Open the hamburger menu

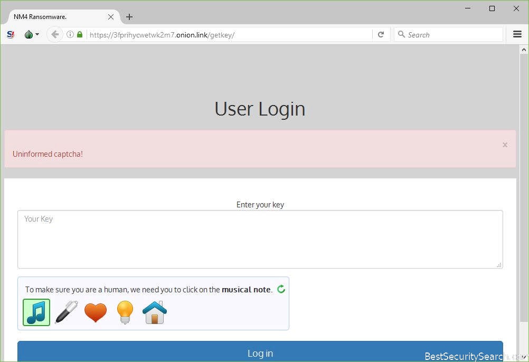517,34
